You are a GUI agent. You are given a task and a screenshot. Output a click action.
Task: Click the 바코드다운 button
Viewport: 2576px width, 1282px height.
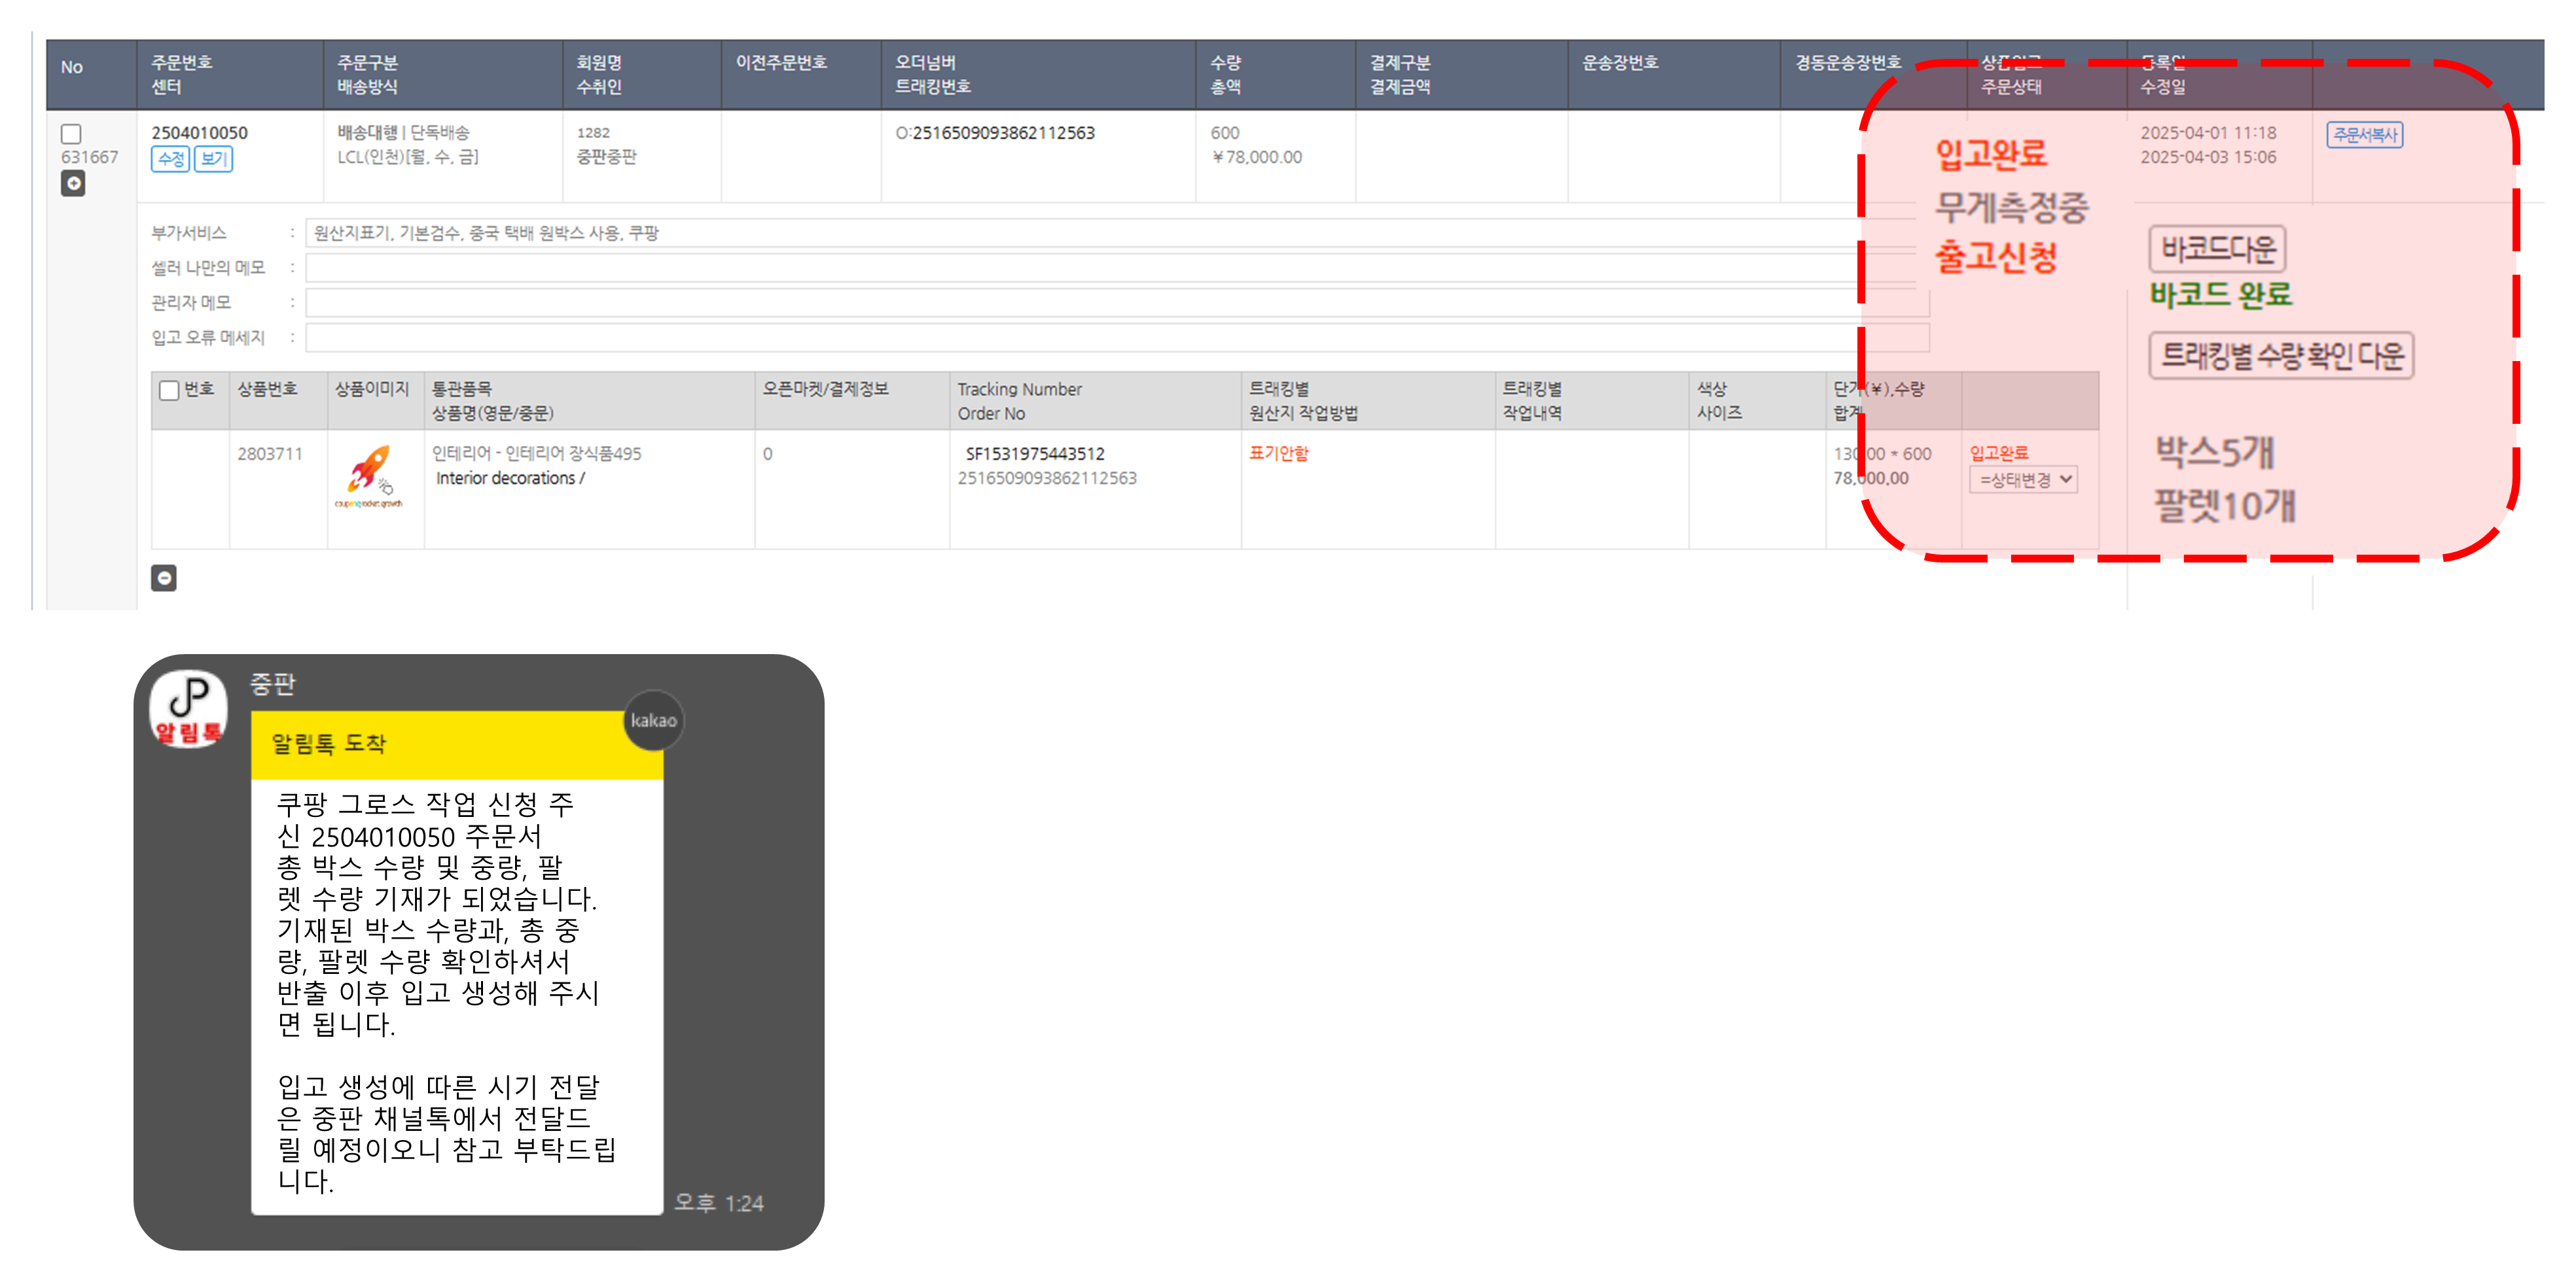tap(2217, 248)
